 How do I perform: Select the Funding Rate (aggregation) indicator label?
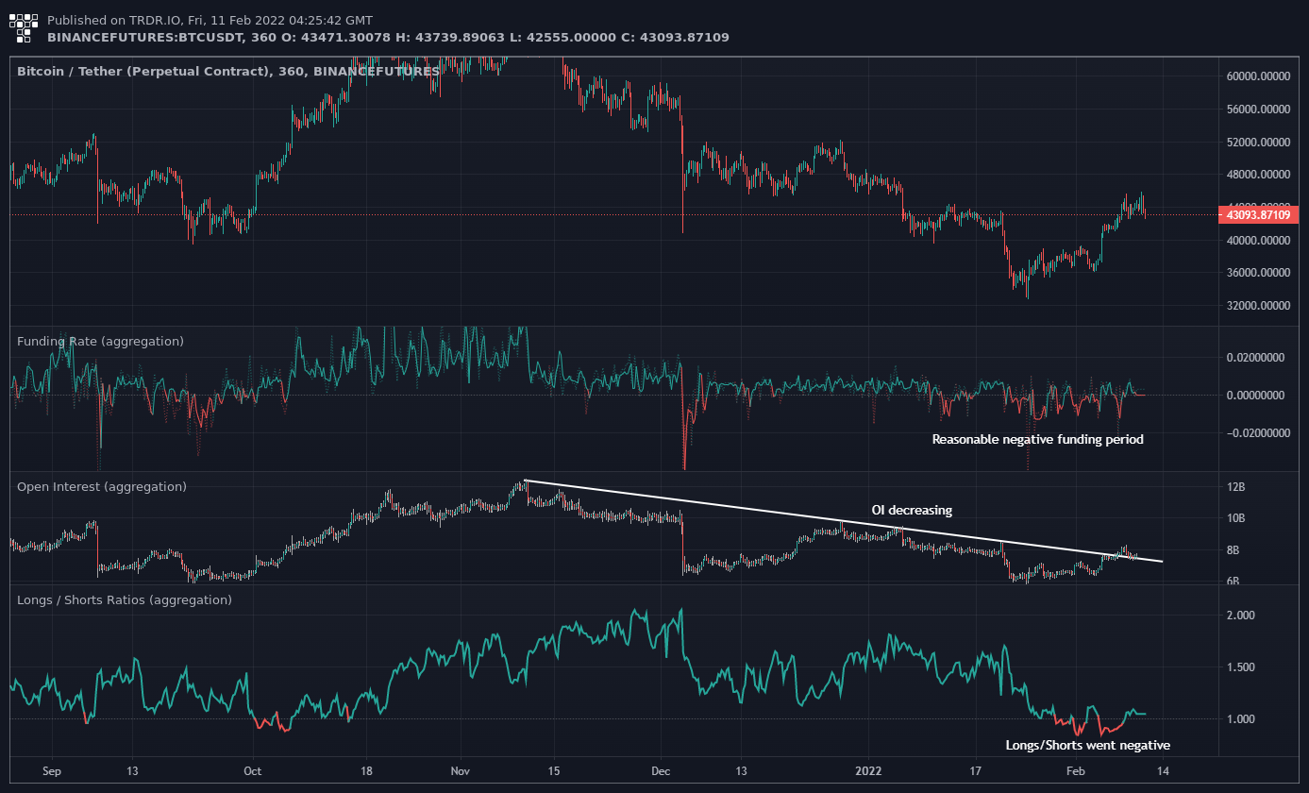100,341
